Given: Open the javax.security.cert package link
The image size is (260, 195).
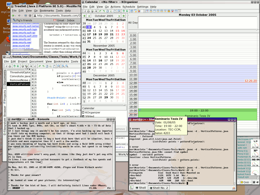Looking at the screenshot, I should [22, 39].
